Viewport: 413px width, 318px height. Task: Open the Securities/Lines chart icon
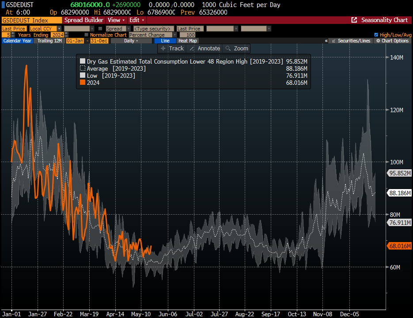click(334, 41)
